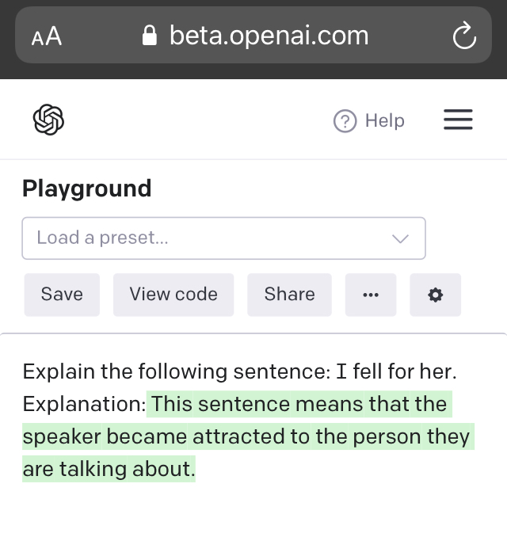Click on the word 'Explanation:' in the prompt
The image size is (507, 537).
pos(83,404)
